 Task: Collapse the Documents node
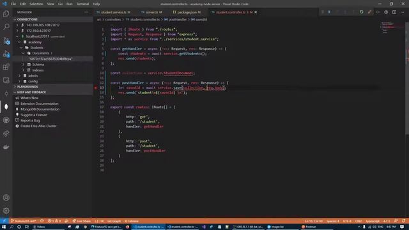(24, 53)
